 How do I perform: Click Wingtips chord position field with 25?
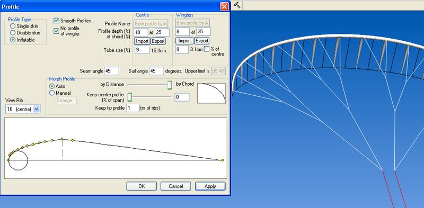click(x=204, y=32)
